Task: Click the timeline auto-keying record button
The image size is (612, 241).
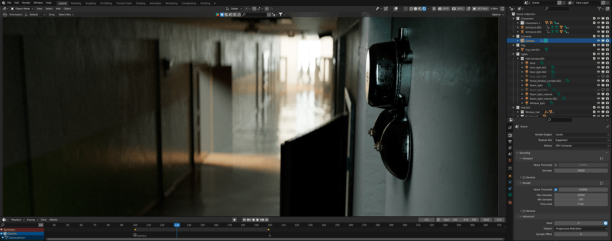Action: 234,220
